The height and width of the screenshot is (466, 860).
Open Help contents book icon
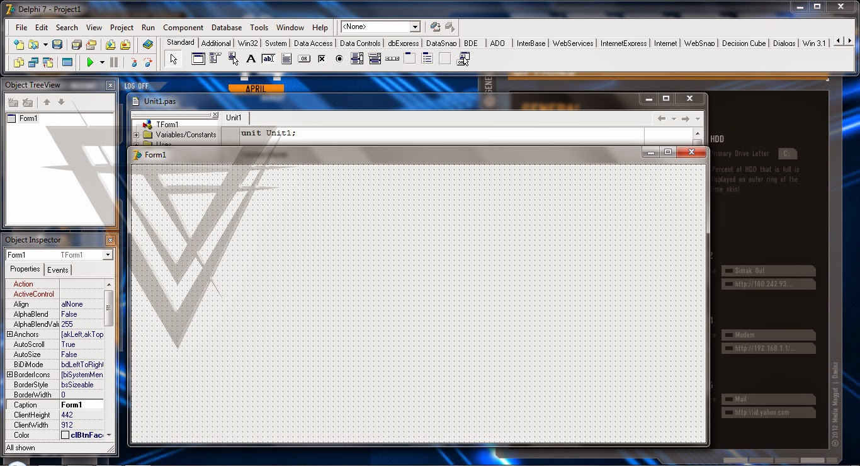point(148,45)
